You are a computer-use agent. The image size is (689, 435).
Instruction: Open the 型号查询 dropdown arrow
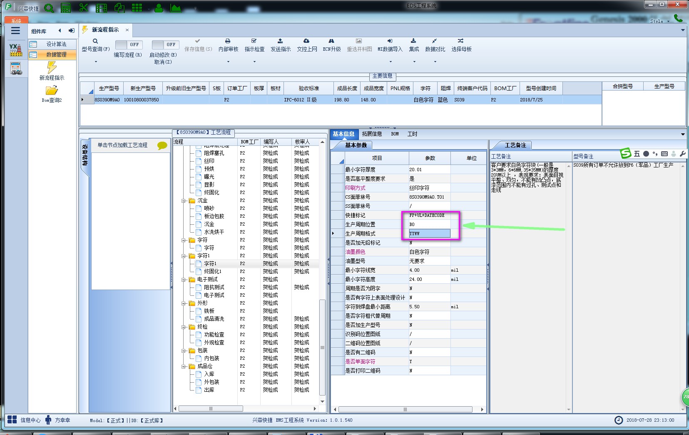coord(96,62)
